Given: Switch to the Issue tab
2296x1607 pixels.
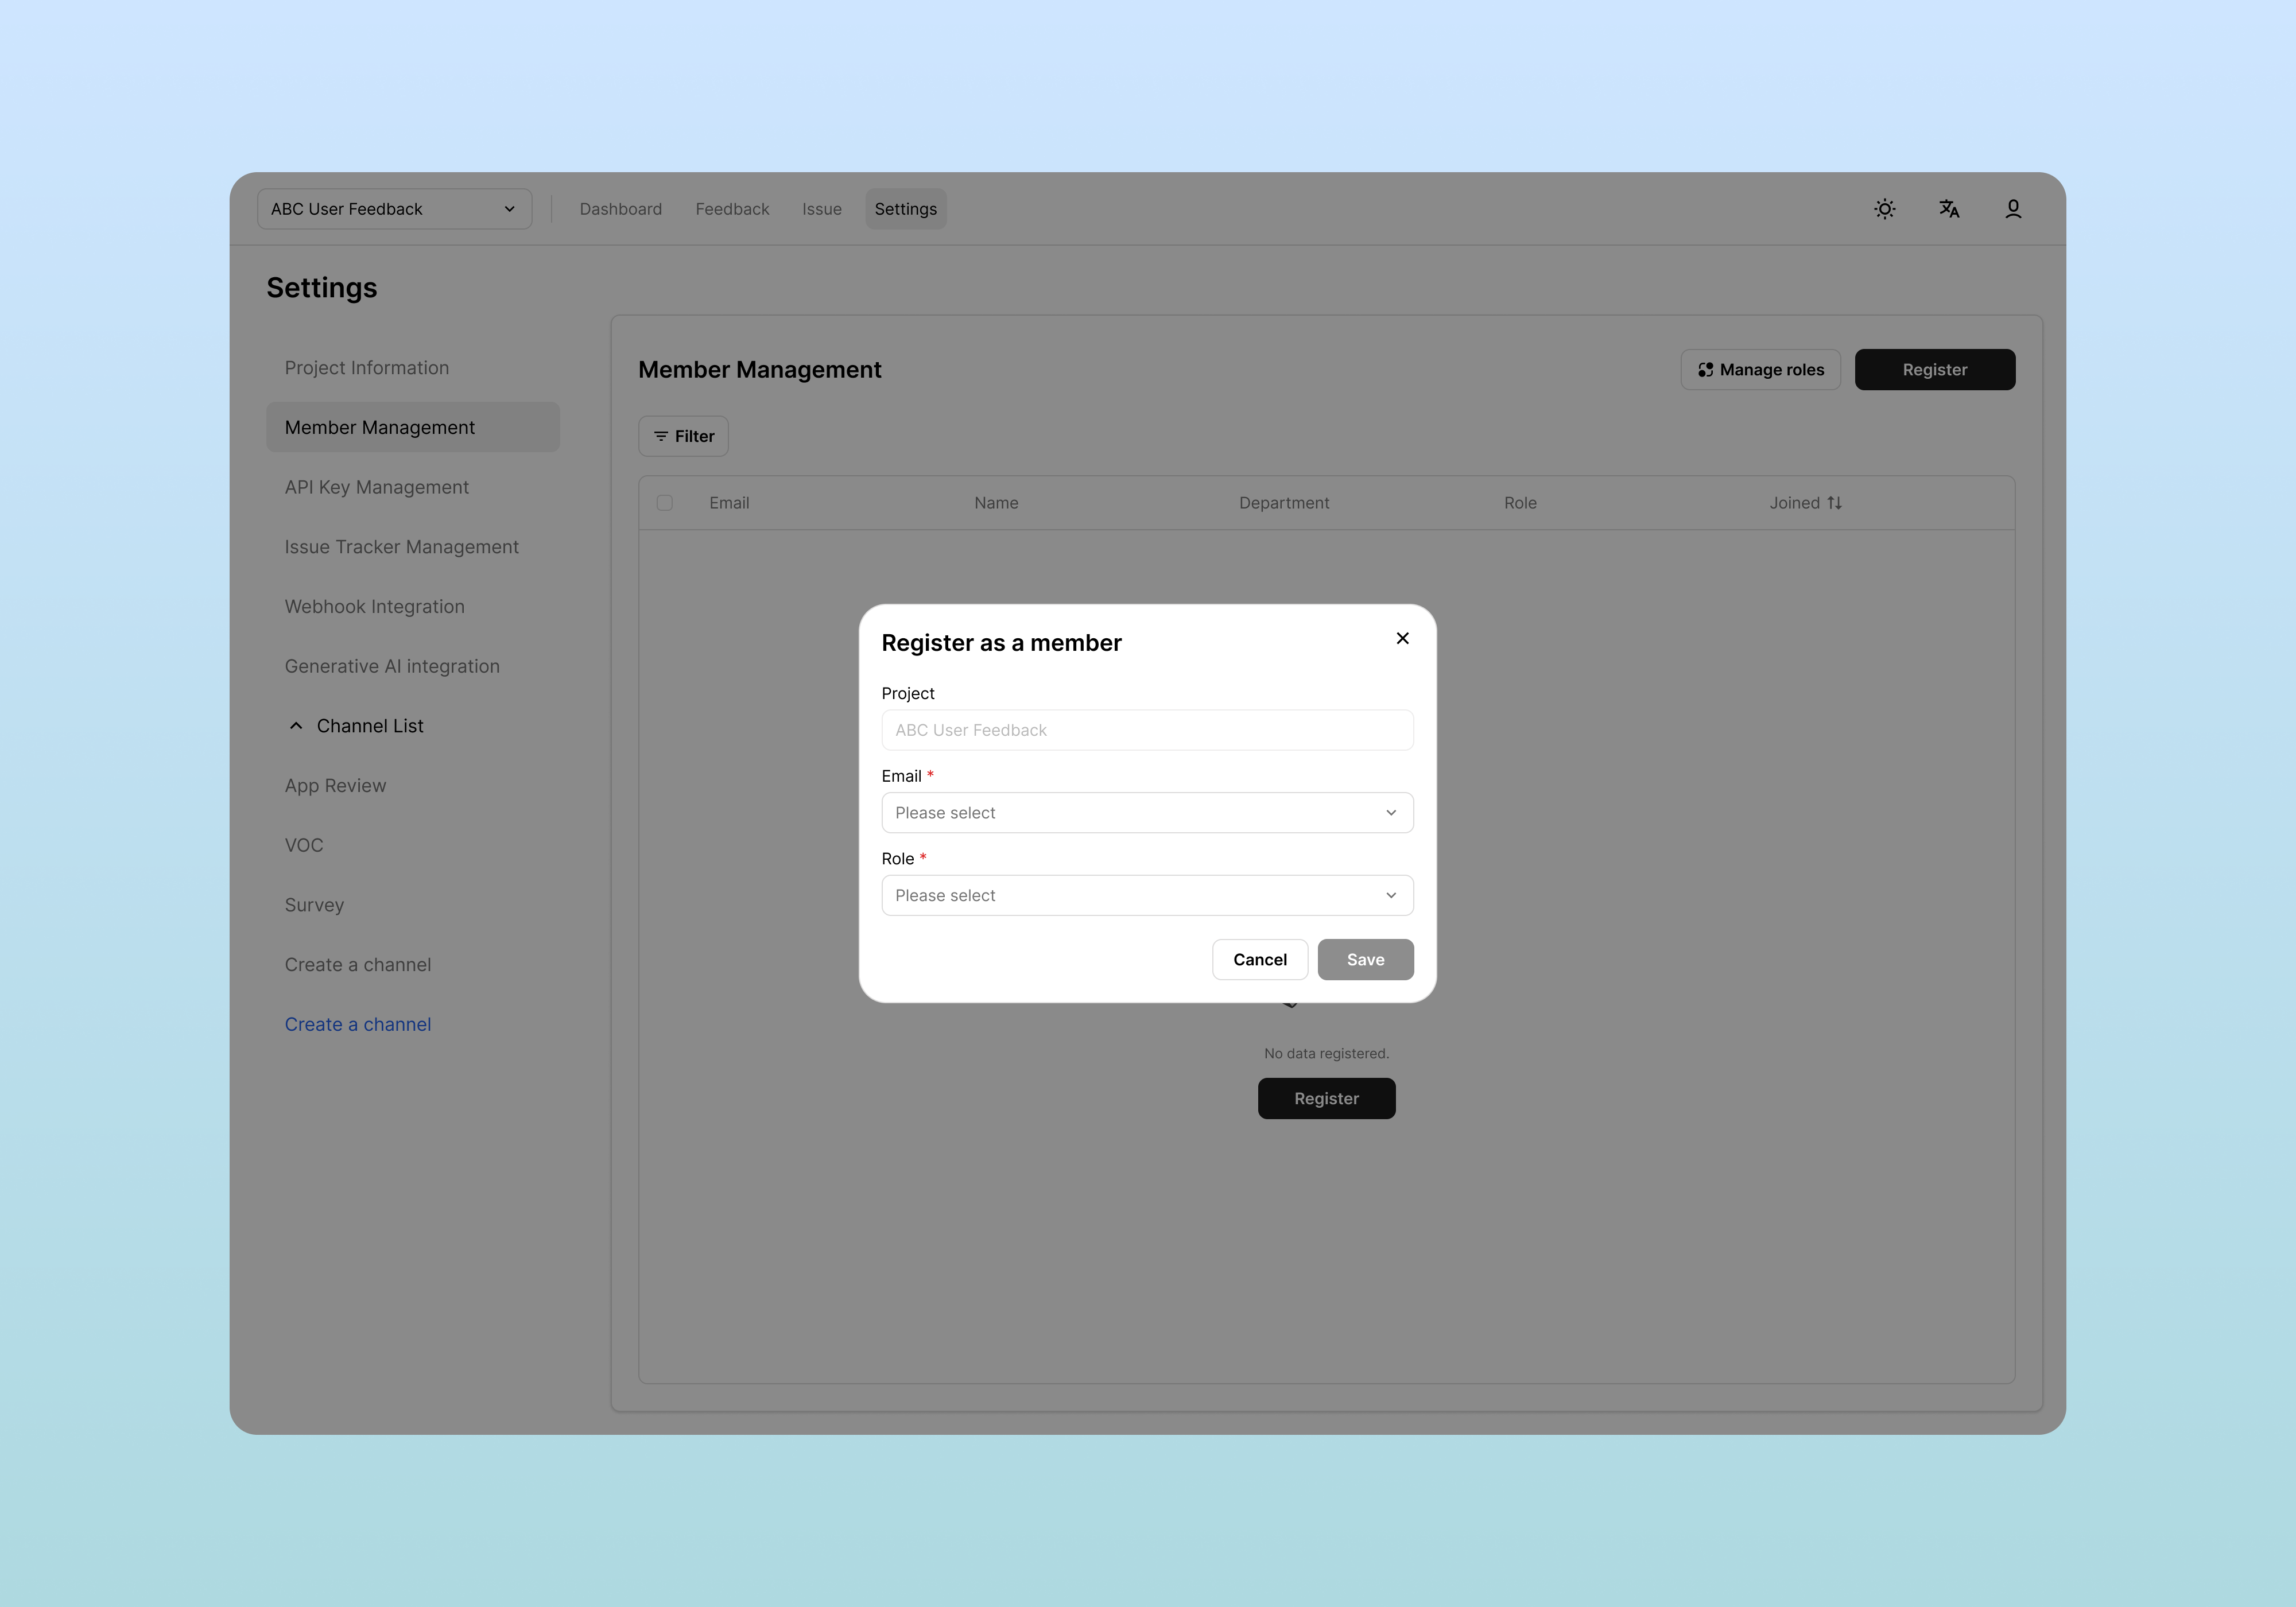Looking at the screenshot, I should tap(821, 208).
